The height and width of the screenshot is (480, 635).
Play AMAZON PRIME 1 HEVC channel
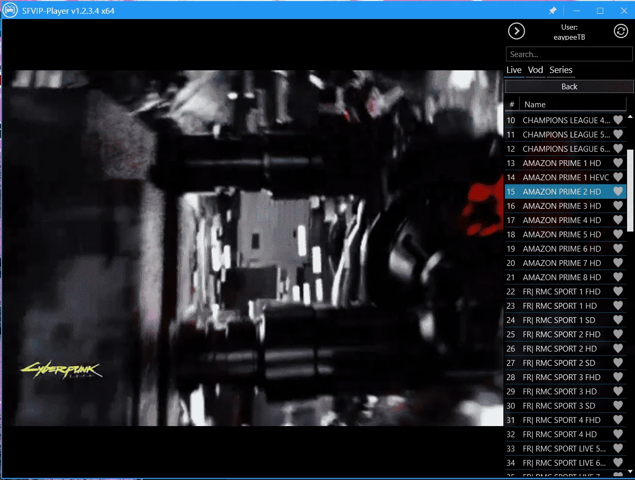[566, 177]
